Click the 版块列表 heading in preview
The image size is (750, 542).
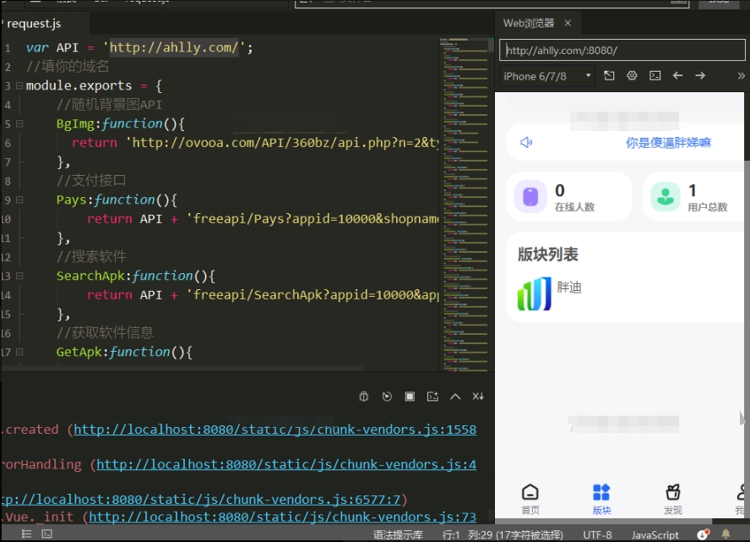click(x=547, y=255)
